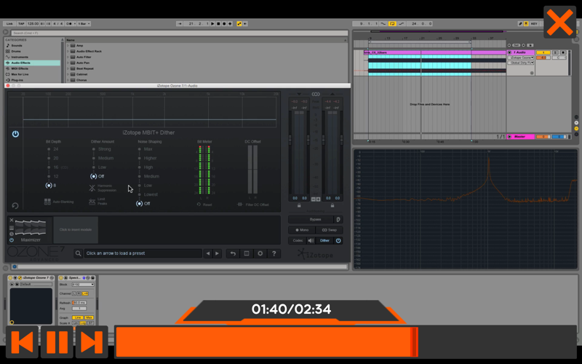Pause the video playback

57,341
